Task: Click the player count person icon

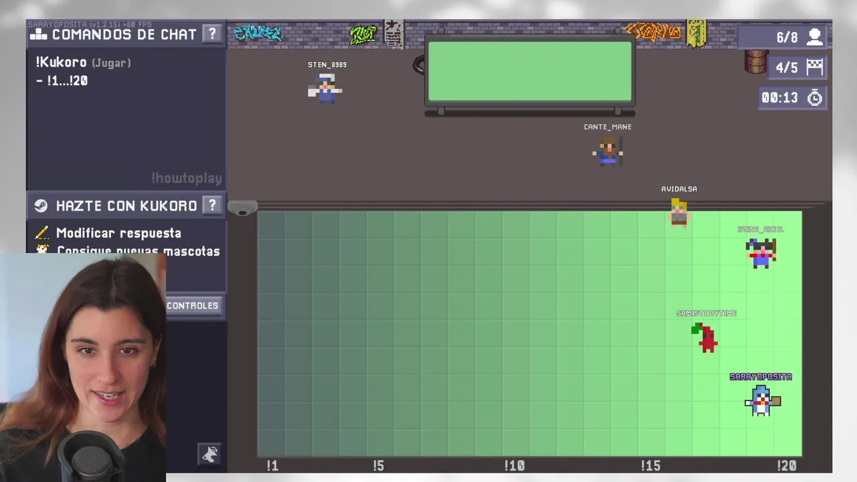Action: (x=815, y=37)
